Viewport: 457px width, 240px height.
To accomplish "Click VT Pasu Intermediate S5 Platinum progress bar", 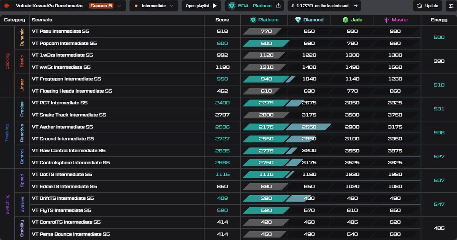I will [262, 31].
